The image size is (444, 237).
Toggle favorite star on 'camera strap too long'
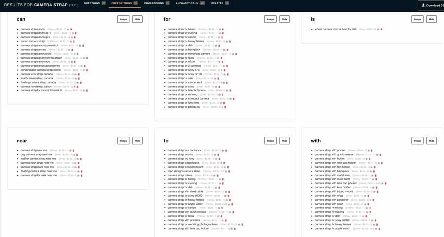point(216,159)
